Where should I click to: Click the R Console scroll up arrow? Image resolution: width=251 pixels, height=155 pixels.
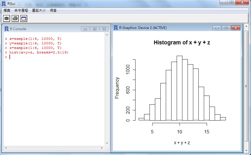point(107,35)
